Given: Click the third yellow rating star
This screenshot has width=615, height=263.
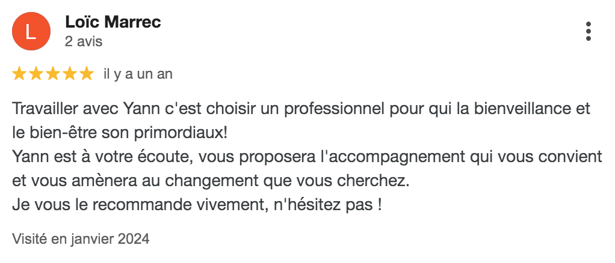Looking at the screenshot, I should pyautogui.click(x=53, y=74).
